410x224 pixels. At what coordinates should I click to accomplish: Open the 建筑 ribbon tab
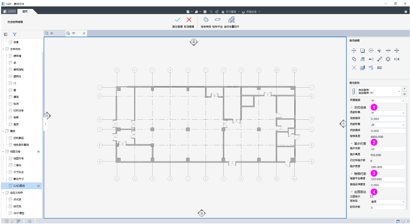[25, 11]
